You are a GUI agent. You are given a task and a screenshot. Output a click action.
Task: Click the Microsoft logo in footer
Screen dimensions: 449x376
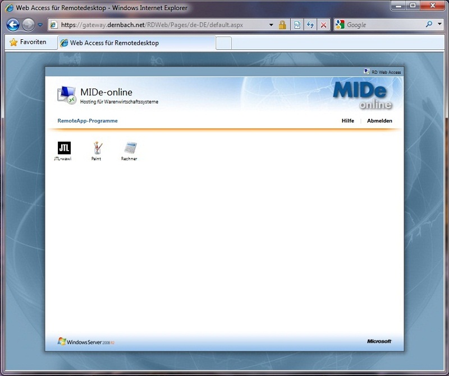tap(379, 341)
